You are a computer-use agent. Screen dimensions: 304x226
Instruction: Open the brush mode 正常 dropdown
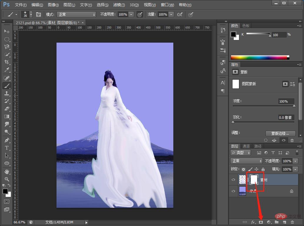(x=77, y=14)
